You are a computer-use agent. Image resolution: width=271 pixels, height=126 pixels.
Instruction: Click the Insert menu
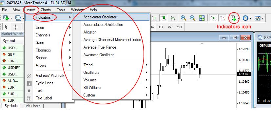31,10
